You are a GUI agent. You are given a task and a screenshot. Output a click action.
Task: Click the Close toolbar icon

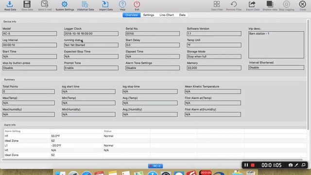coord(302,4)
